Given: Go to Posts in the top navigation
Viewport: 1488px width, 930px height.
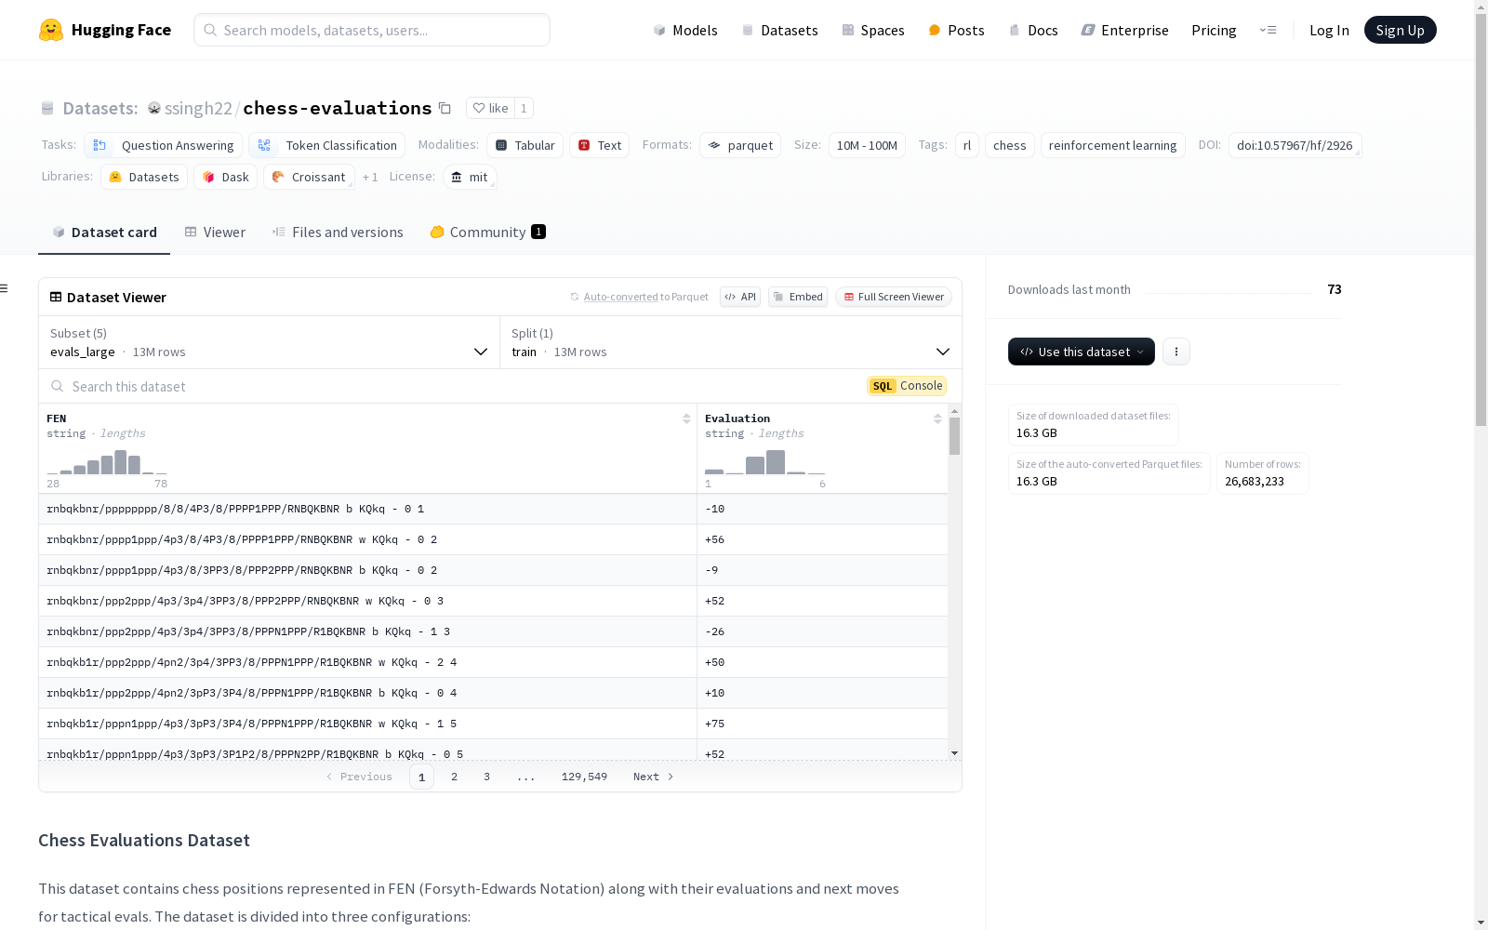Looking at the screenshot, I should 957,30.
